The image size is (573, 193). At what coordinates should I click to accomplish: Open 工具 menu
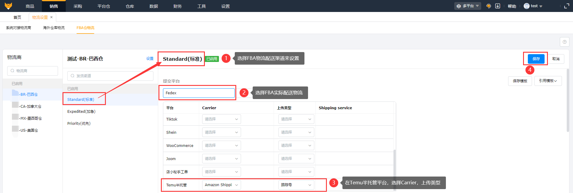click(202, 6)
